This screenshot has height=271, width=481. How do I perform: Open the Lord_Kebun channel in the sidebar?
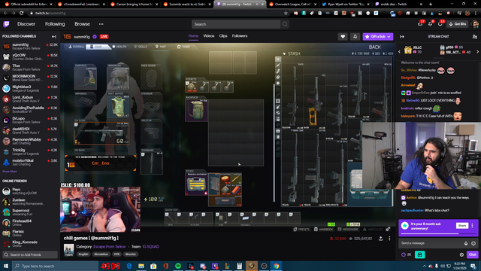pos(30,99)
